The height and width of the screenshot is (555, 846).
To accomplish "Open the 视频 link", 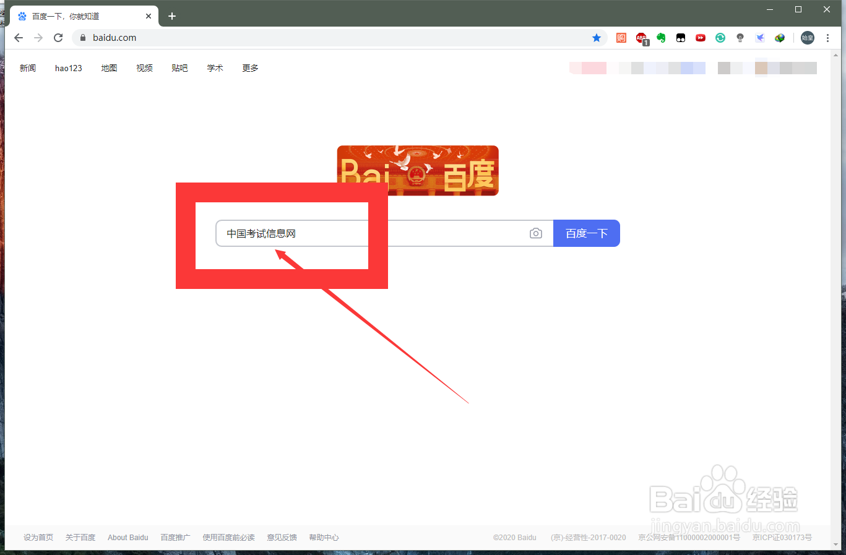I will click(145, 68).
